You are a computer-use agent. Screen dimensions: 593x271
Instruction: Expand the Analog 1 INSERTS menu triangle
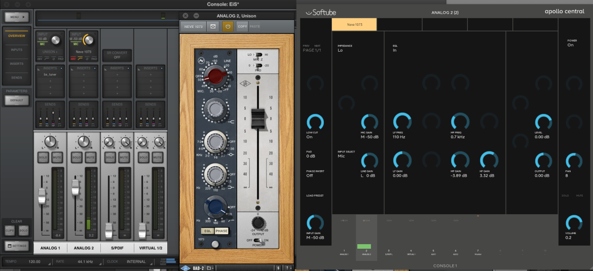[39, 68]
